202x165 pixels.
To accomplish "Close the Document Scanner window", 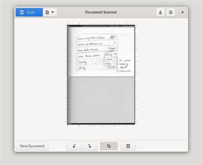I will point(182,12).
